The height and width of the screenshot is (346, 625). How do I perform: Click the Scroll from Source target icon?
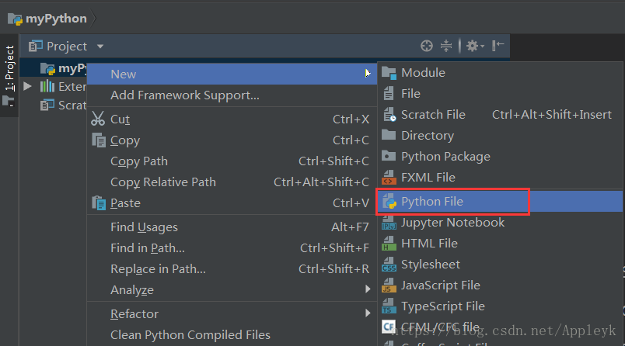point(427,46)
